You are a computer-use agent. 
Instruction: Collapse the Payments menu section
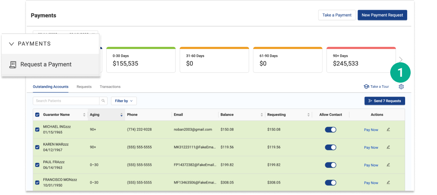[11, 44]
